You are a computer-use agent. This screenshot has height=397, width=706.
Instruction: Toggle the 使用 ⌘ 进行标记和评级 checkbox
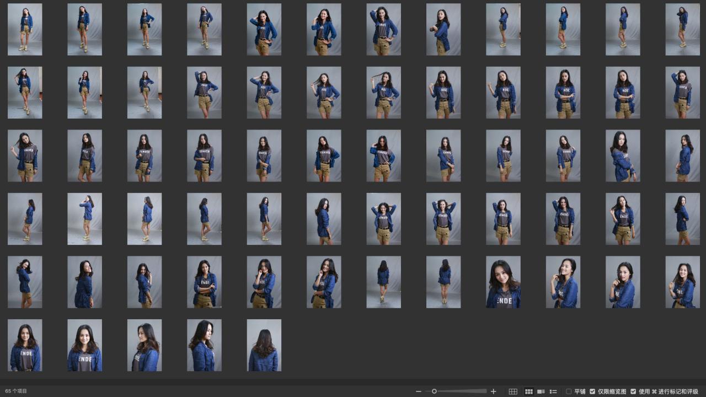(633, 391)
